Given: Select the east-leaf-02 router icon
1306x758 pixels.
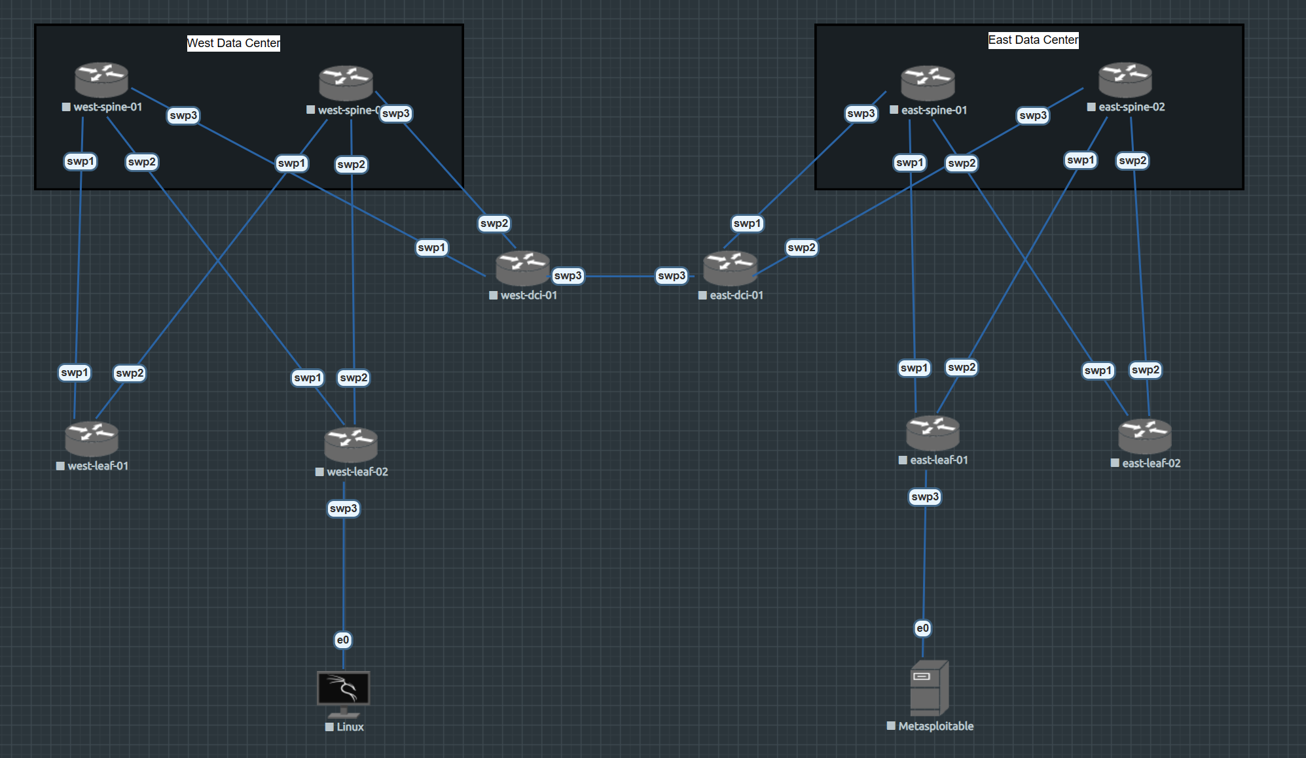Looking at the screenshot, I should (x=1145, y=436).
